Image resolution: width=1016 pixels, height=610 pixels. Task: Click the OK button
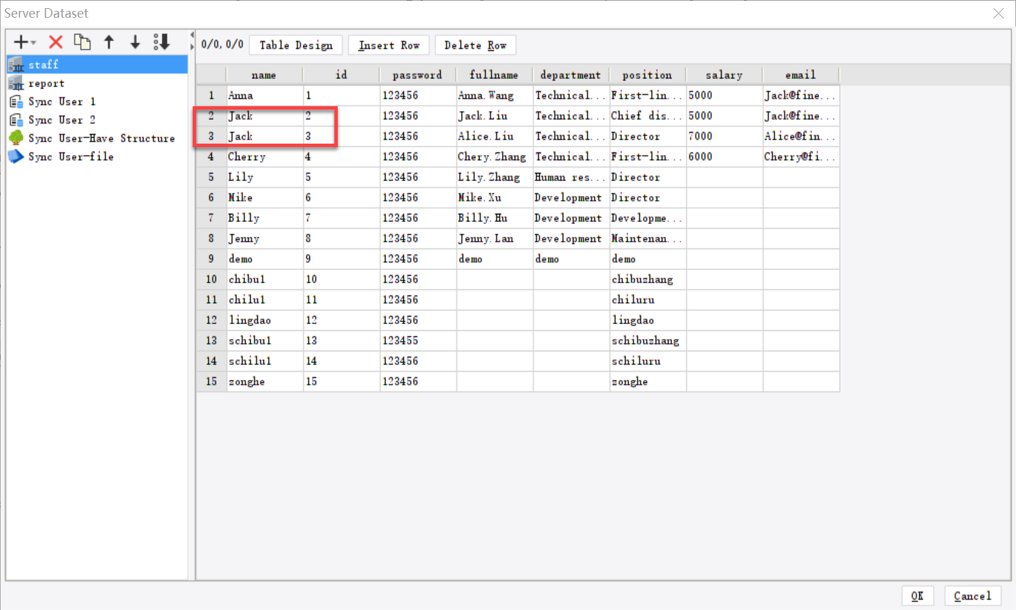pyautogui.click(x=917, y=595)
